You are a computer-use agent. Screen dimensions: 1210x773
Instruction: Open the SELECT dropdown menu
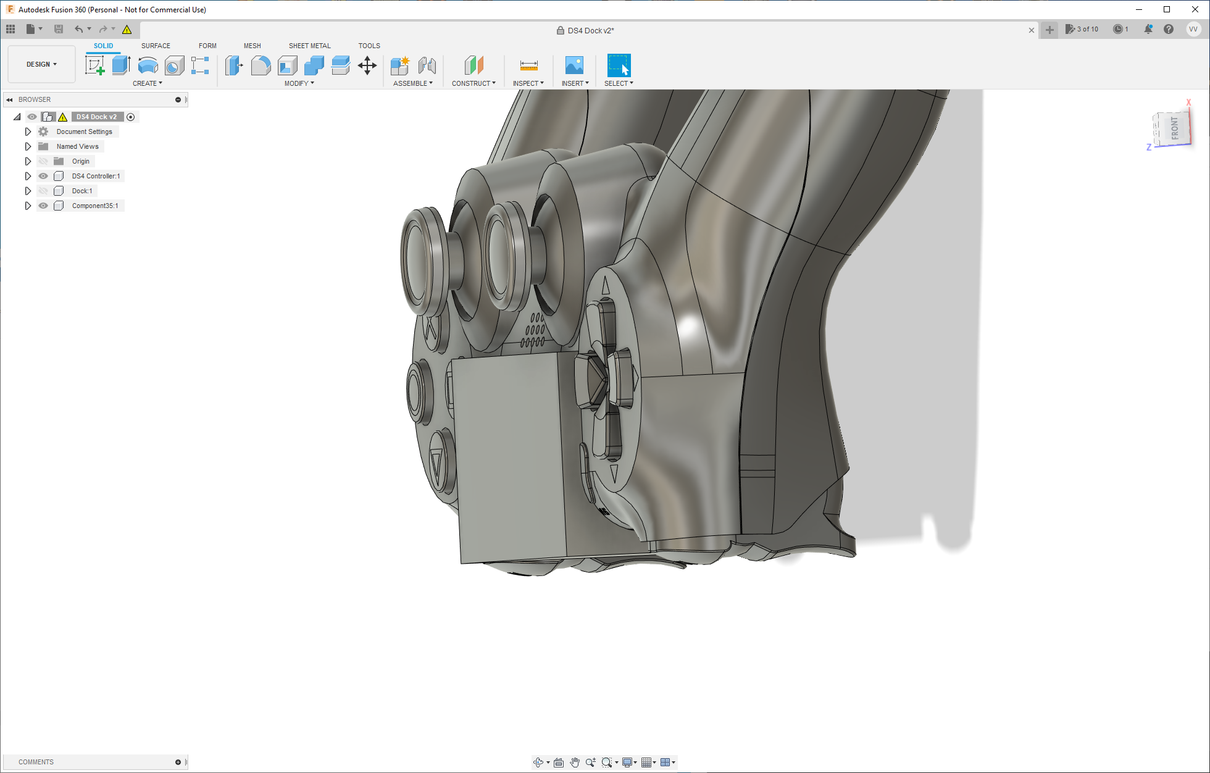coord(619,83)
